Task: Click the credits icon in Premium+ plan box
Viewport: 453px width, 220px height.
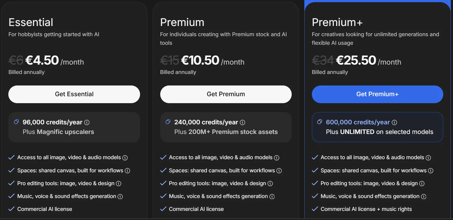Action: 320,122
